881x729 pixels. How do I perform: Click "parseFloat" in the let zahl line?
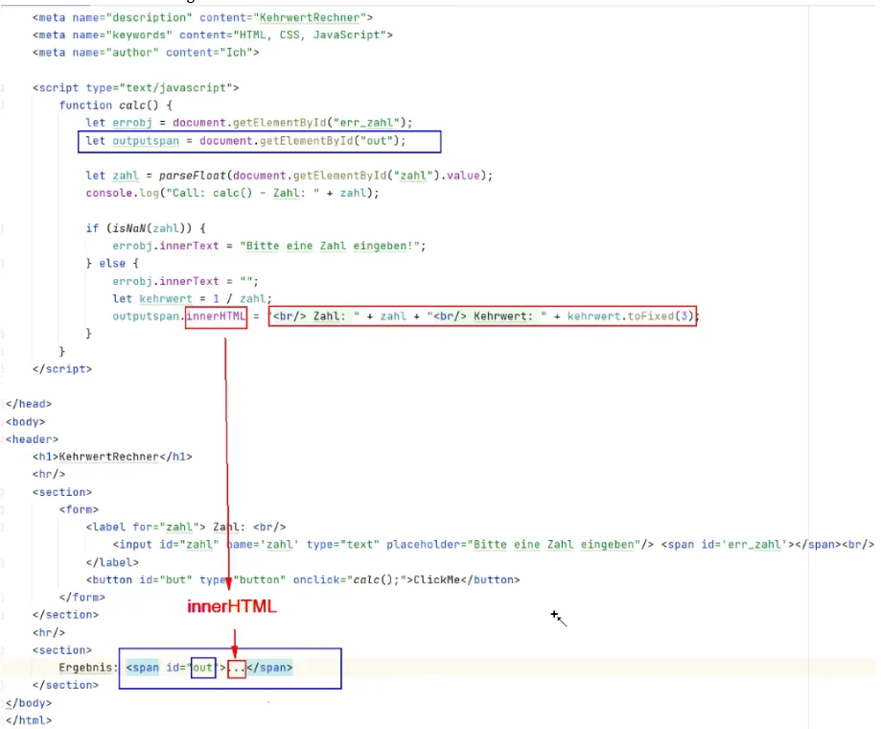point(192,176)
